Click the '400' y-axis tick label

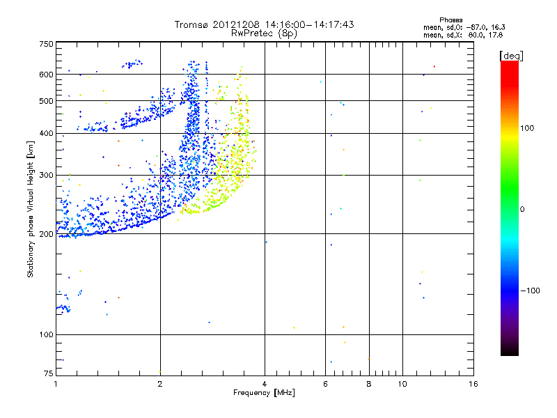46,133
